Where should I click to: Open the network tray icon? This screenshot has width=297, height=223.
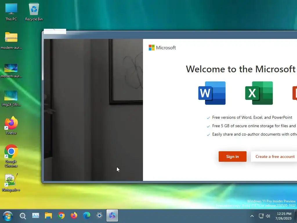tap(261, 216)
